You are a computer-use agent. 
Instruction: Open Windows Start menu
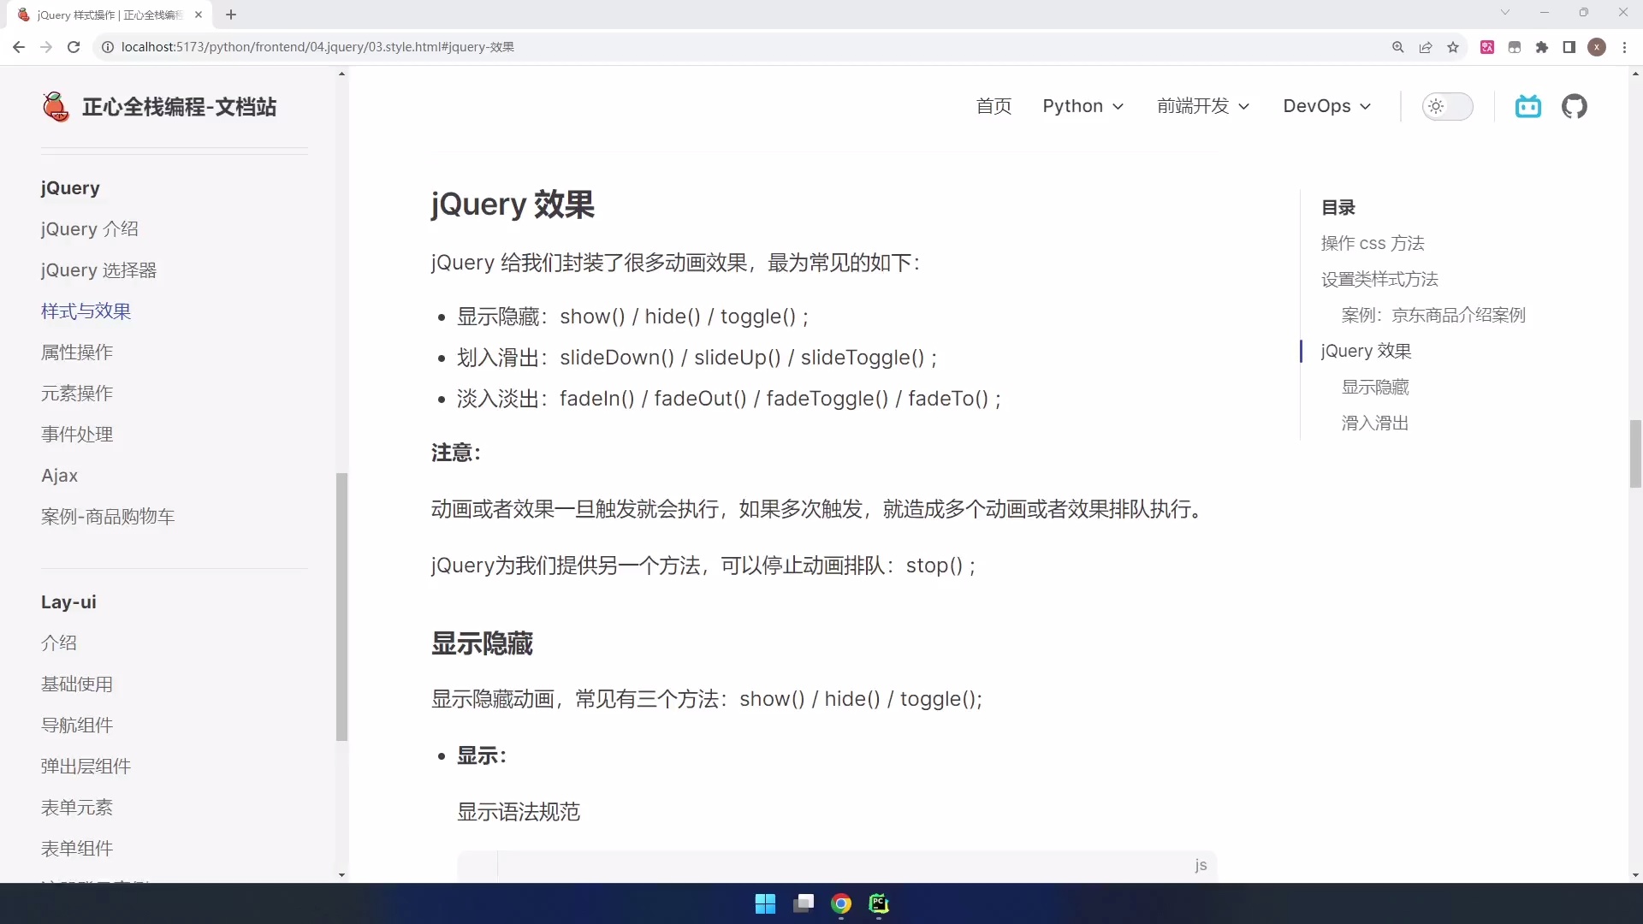click(x=765, y=903)
